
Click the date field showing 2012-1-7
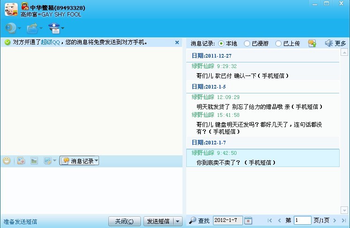click(228, 220)
